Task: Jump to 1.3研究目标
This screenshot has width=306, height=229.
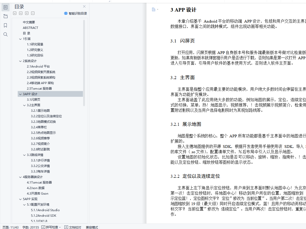Action: pyautogui.click(x=35, y=55)
